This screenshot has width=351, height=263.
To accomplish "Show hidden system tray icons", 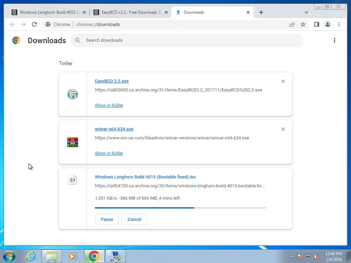I will click(x=291, y=256).
